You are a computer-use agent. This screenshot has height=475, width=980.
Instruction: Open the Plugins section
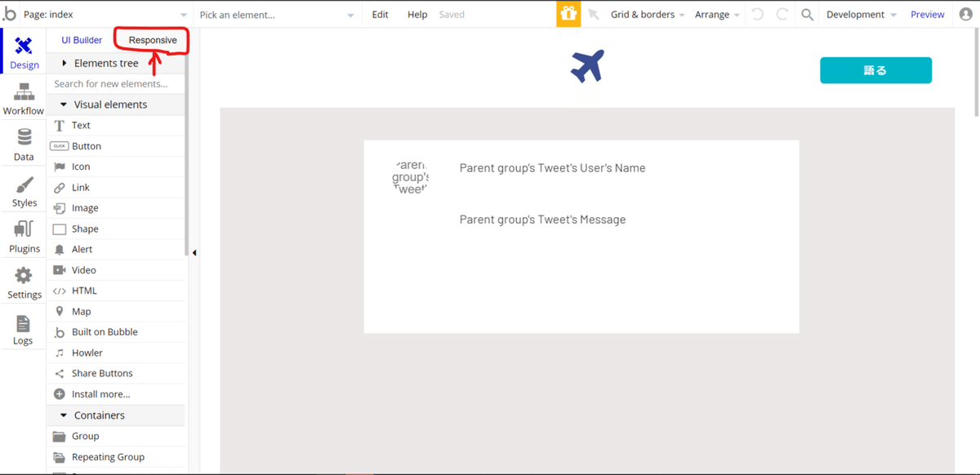point(24,237)
